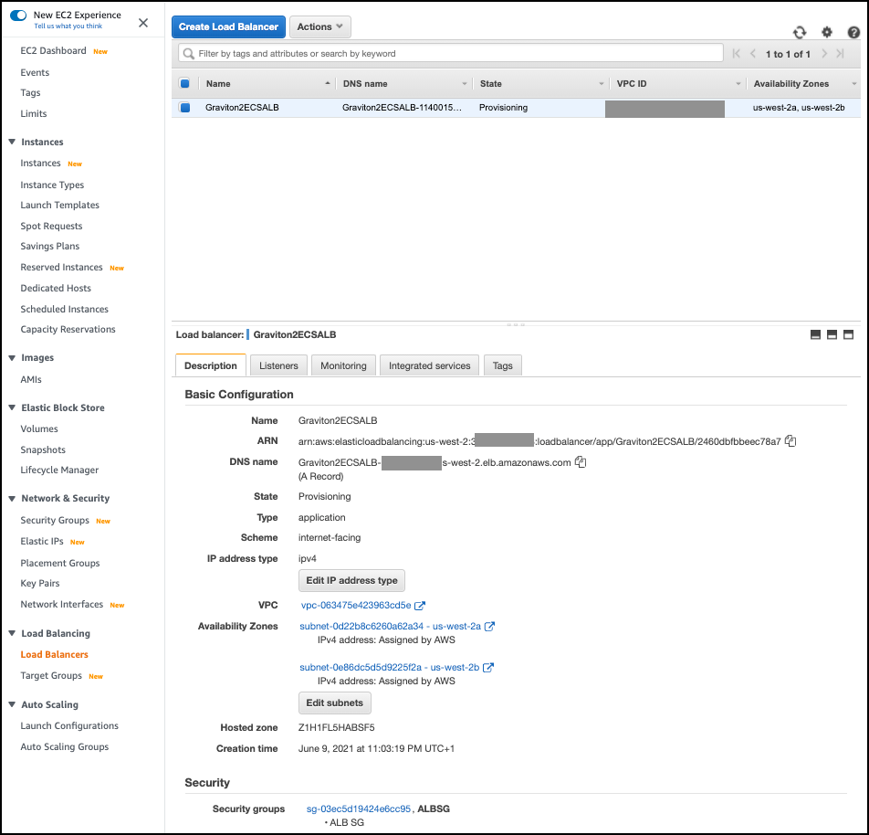Switch to the Listeners tab
This screenshot has height=835, width=869.
[278, 365]
